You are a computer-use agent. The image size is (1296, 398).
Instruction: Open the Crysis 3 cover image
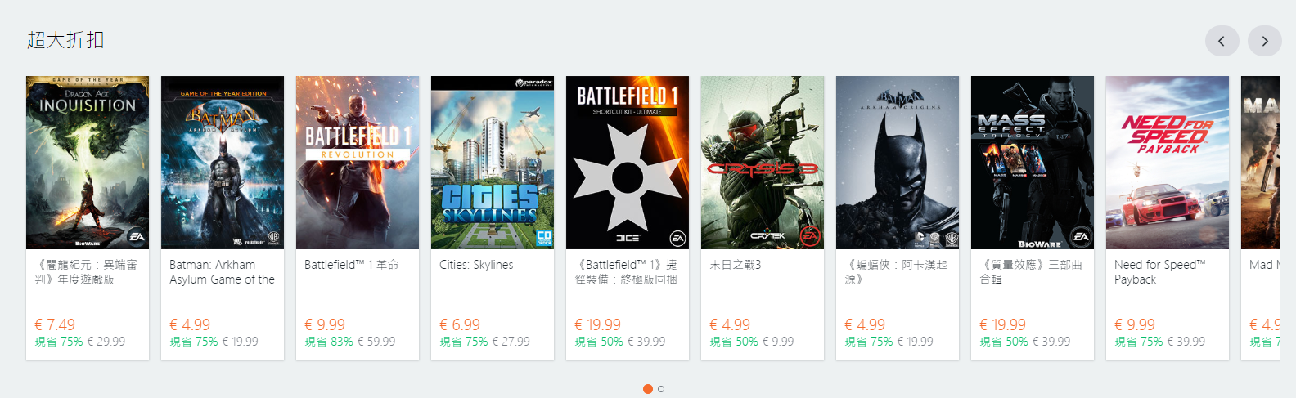point(763,163)
